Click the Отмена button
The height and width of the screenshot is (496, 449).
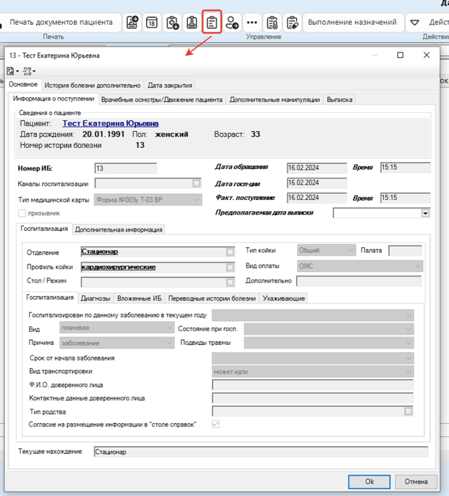pos(416,482)
